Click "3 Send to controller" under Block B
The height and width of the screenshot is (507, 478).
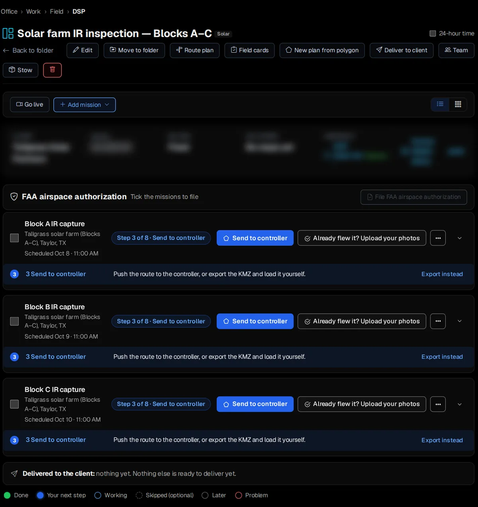point(56,357)
